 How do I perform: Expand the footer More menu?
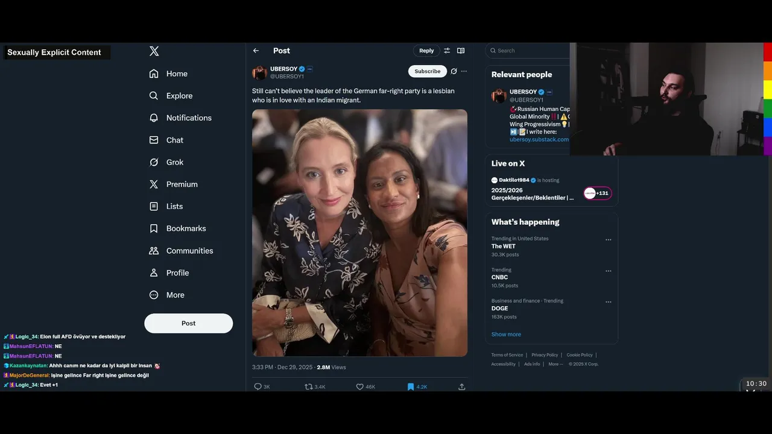(x=555, y=364)
